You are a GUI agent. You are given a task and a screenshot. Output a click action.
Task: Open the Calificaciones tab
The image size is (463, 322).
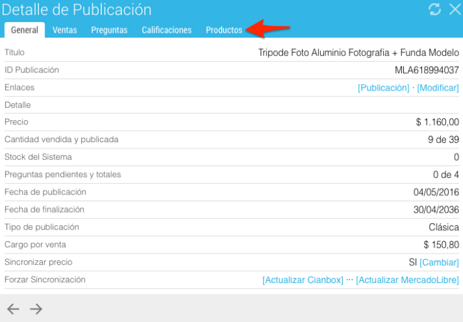pos(167,30)
